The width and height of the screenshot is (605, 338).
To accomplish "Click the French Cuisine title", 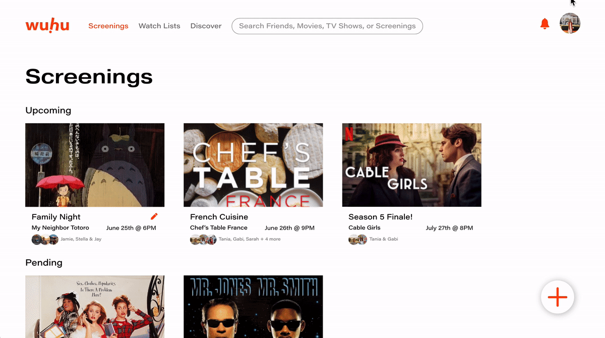I will point(219,217).
